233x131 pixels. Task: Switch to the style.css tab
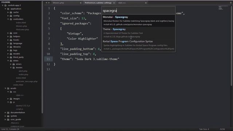[x=122, y=3]
